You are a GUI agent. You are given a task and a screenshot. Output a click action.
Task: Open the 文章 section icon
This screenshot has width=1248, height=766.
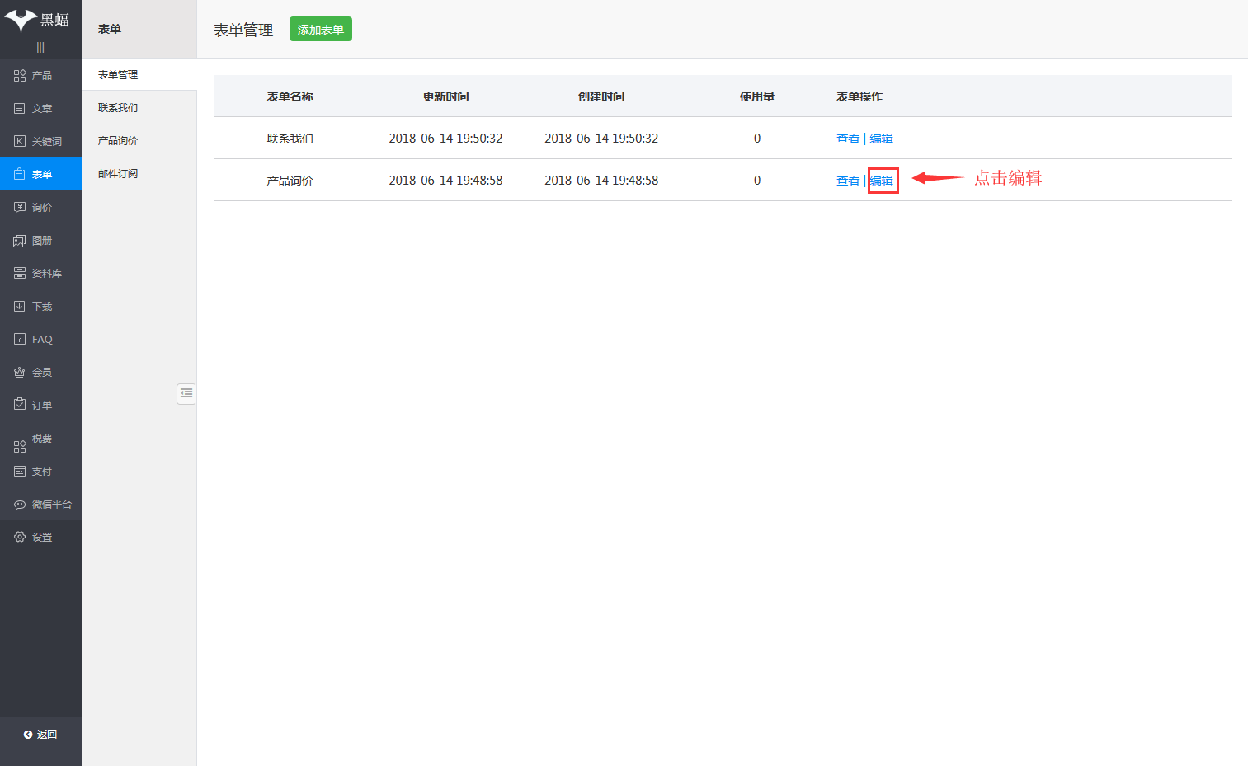click(20, 109)
